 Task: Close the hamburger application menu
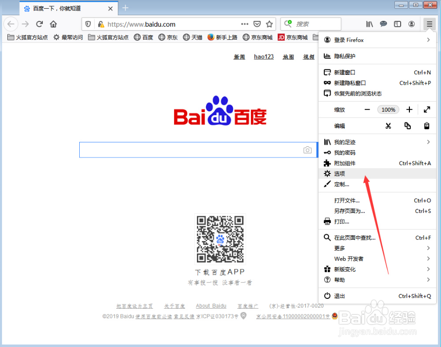pos(429,24)
